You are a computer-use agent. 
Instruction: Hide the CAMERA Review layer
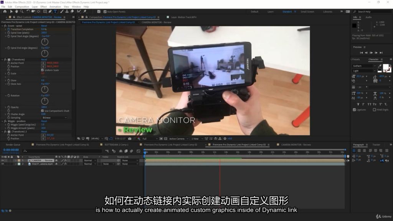point(3,160)
